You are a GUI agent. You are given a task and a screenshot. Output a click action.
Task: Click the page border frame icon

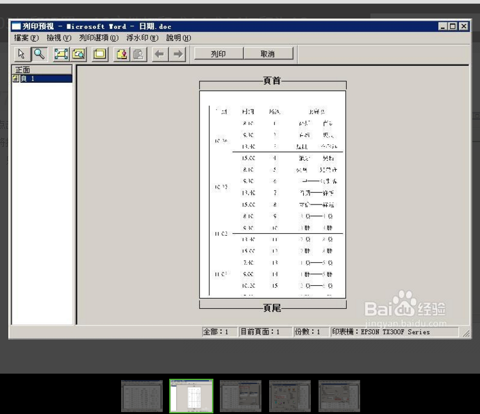99,54
